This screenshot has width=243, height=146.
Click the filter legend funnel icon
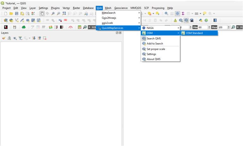[x=20, y=38]
